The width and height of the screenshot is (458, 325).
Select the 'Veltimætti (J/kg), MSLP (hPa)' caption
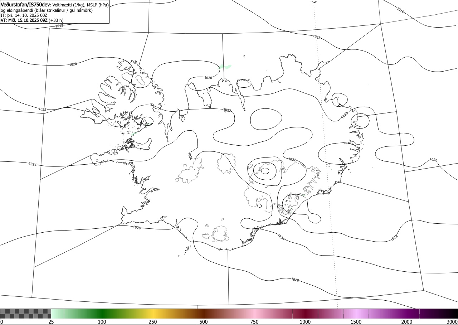(x=81, y=5)
